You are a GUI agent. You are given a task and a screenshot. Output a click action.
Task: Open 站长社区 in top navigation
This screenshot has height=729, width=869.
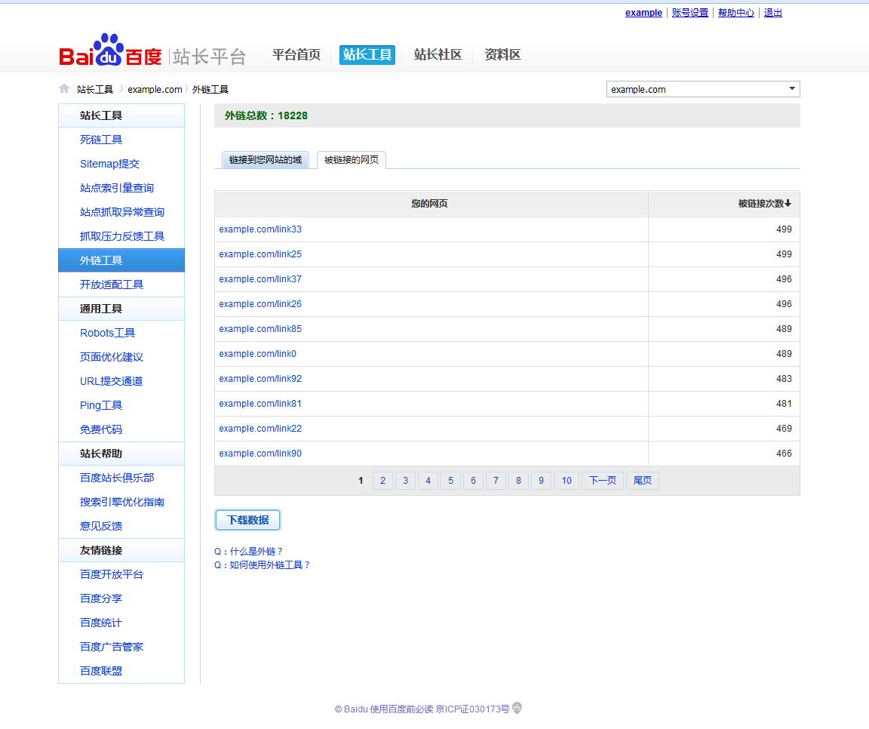coord(438,54)
